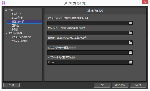Browse folder for cell map data base folder
This screenshot has width=150, height=91.
point(130,33)
